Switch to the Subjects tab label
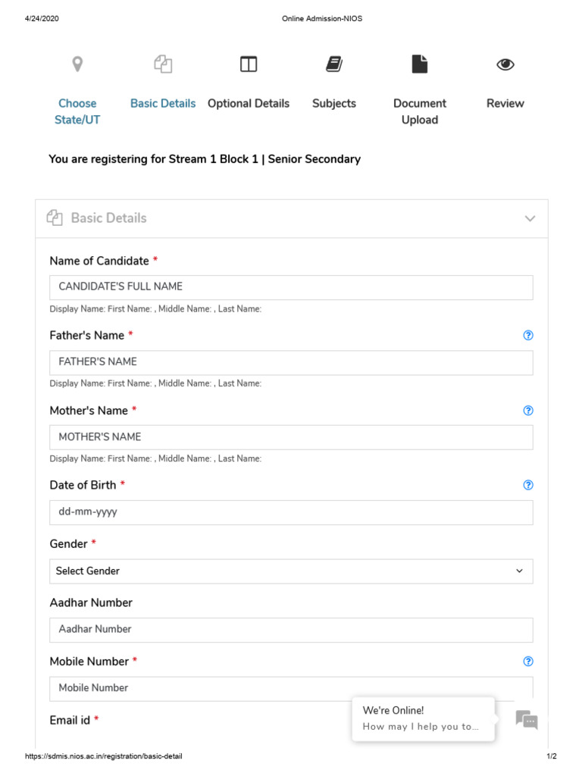The height and width of the screenshot is (776, 582). (334, 104)
